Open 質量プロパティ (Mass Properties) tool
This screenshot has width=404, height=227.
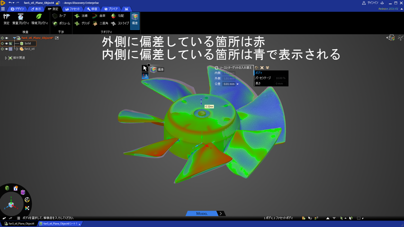pyautogui.click(x=20, y=19)
